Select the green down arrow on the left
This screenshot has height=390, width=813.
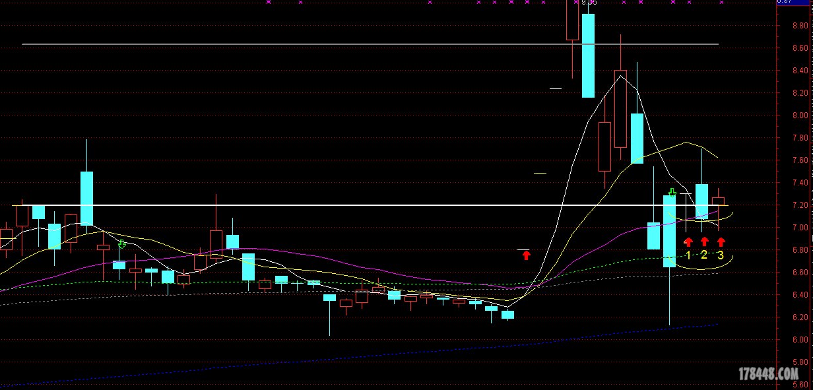tap(121, 244)
